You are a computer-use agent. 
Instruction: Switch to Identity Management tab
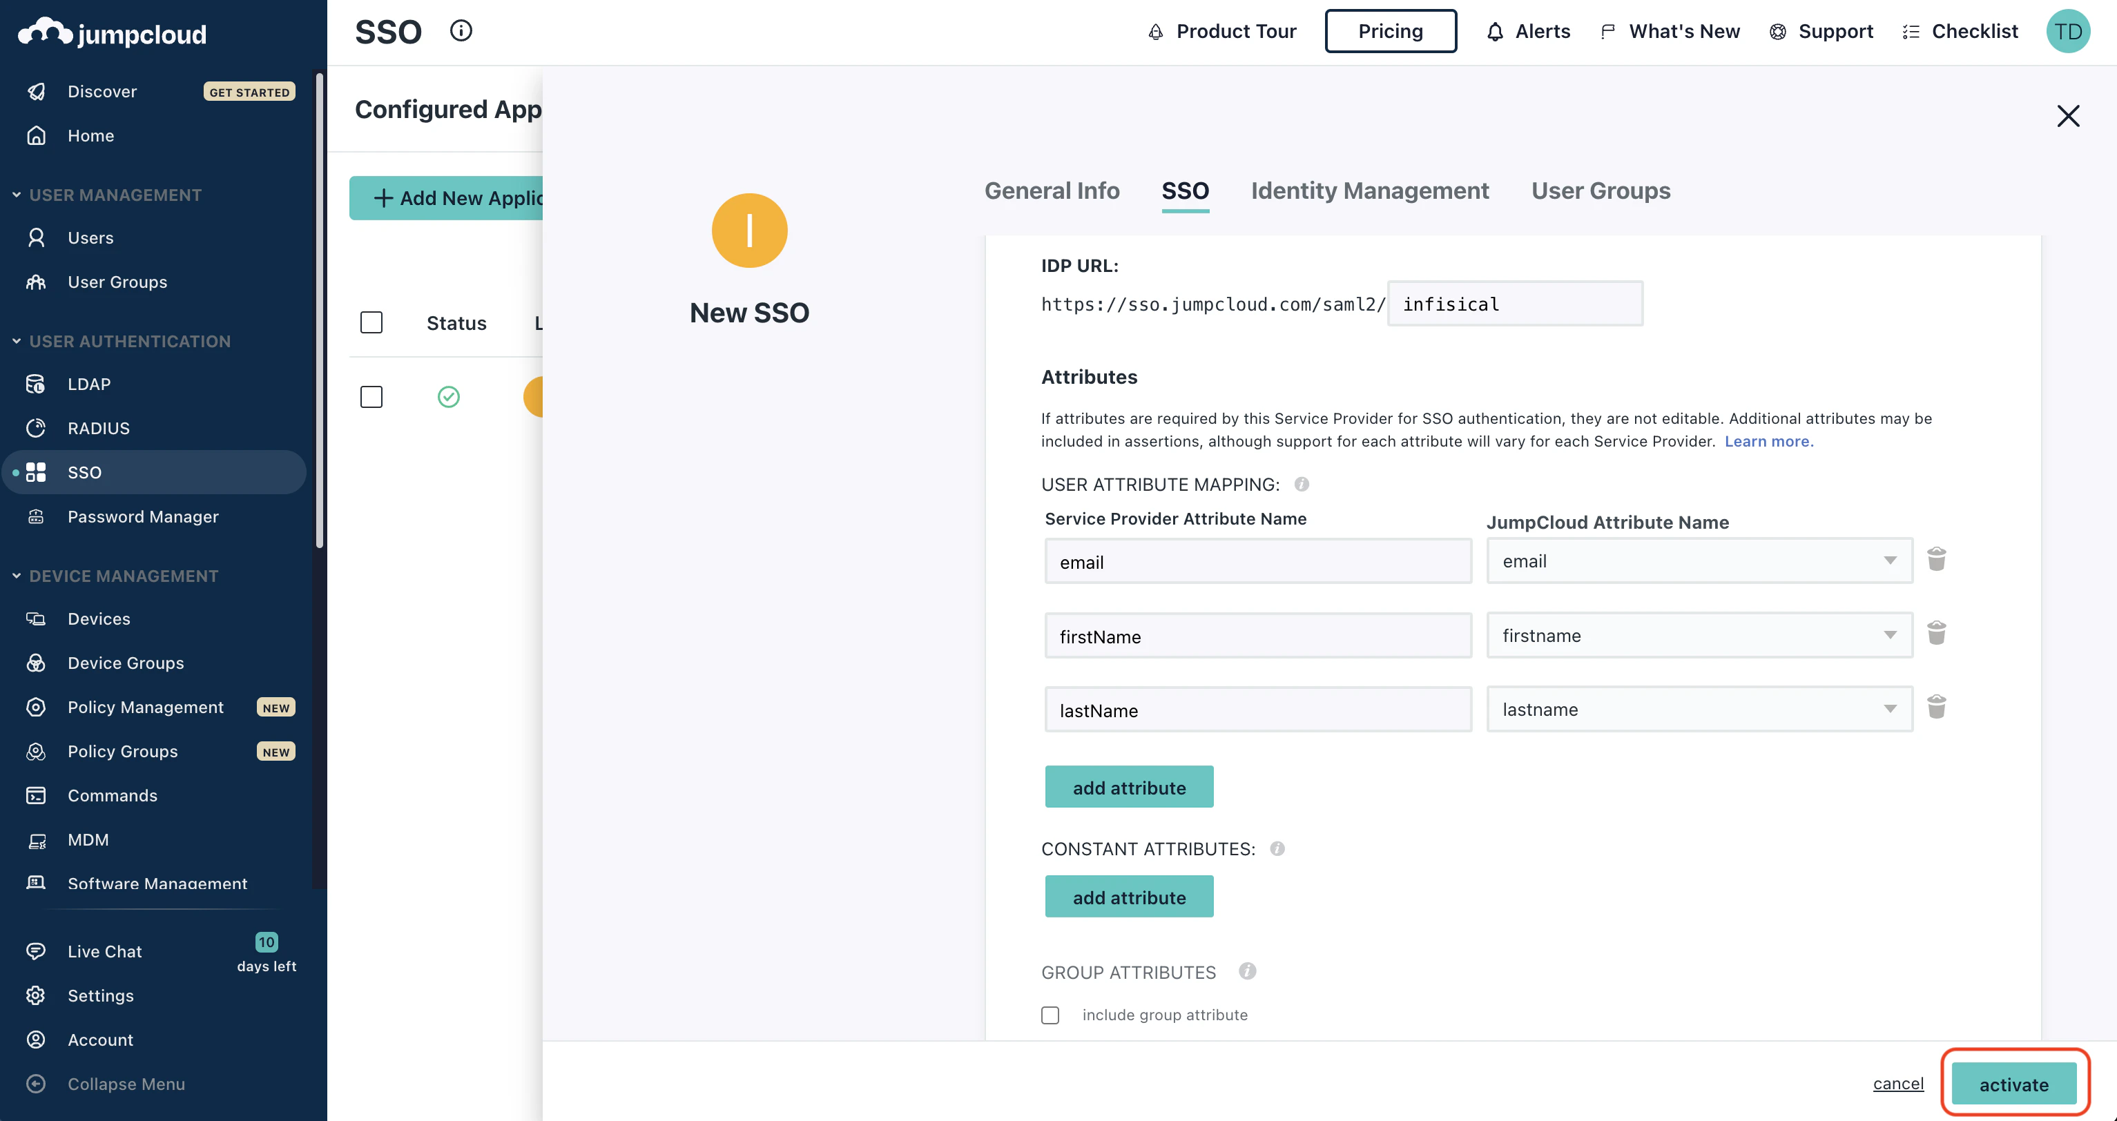tap(1370, 191)
